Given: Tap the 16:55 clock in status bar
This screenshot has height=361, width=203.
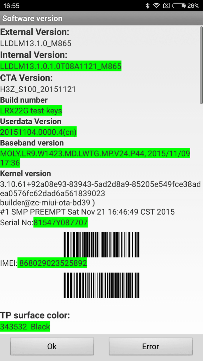Looking at the screenshot, I should pos(11,6).
